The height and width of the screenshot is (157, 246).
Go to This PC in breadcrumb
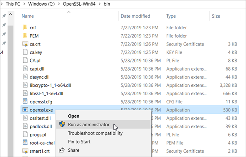13,4
